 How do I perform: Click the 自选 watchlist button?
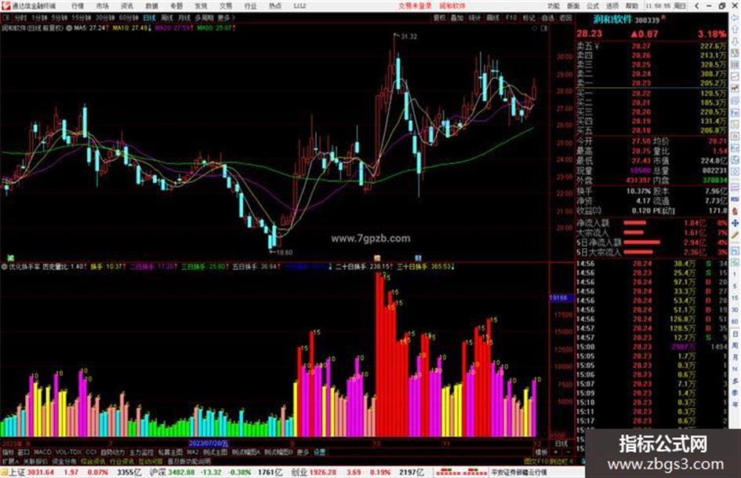[547, 17]
